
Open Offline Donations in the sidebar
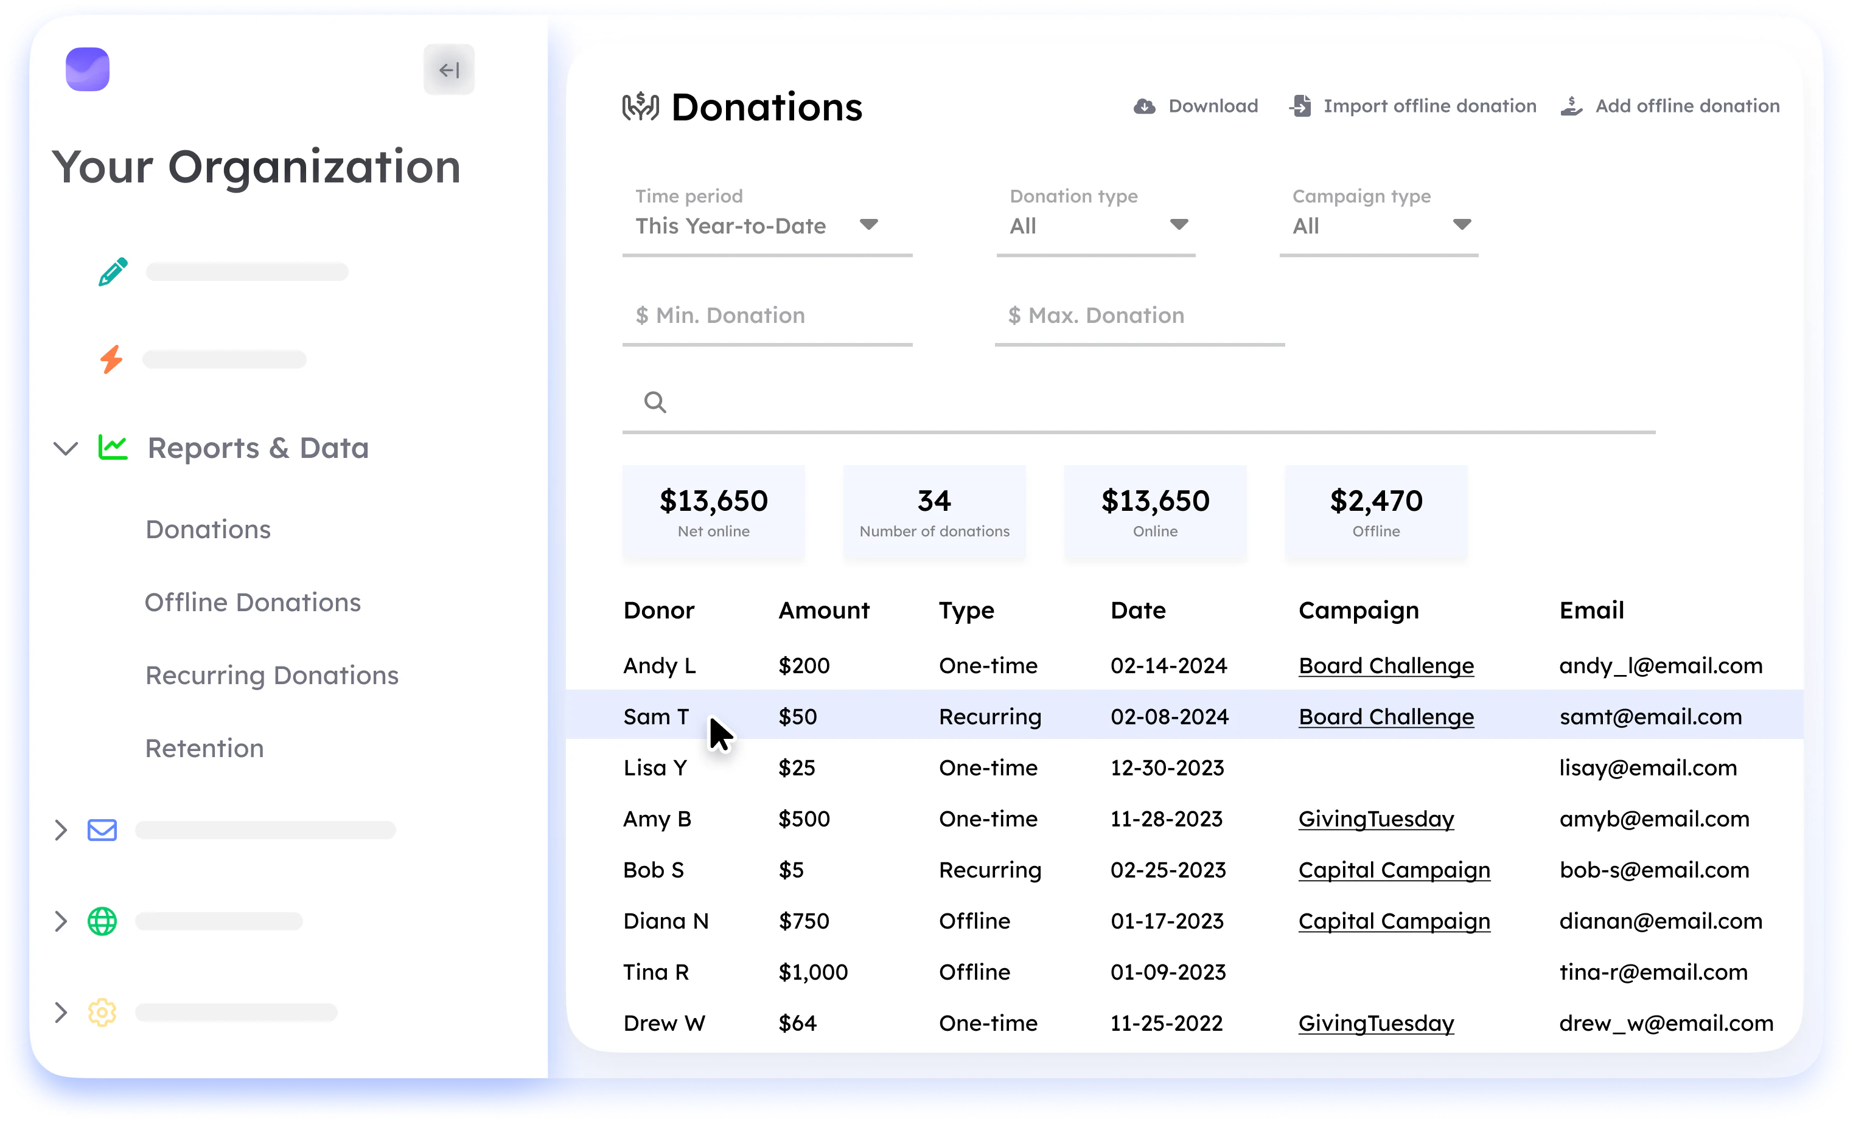pyautogui.click(x=253, y=603)
